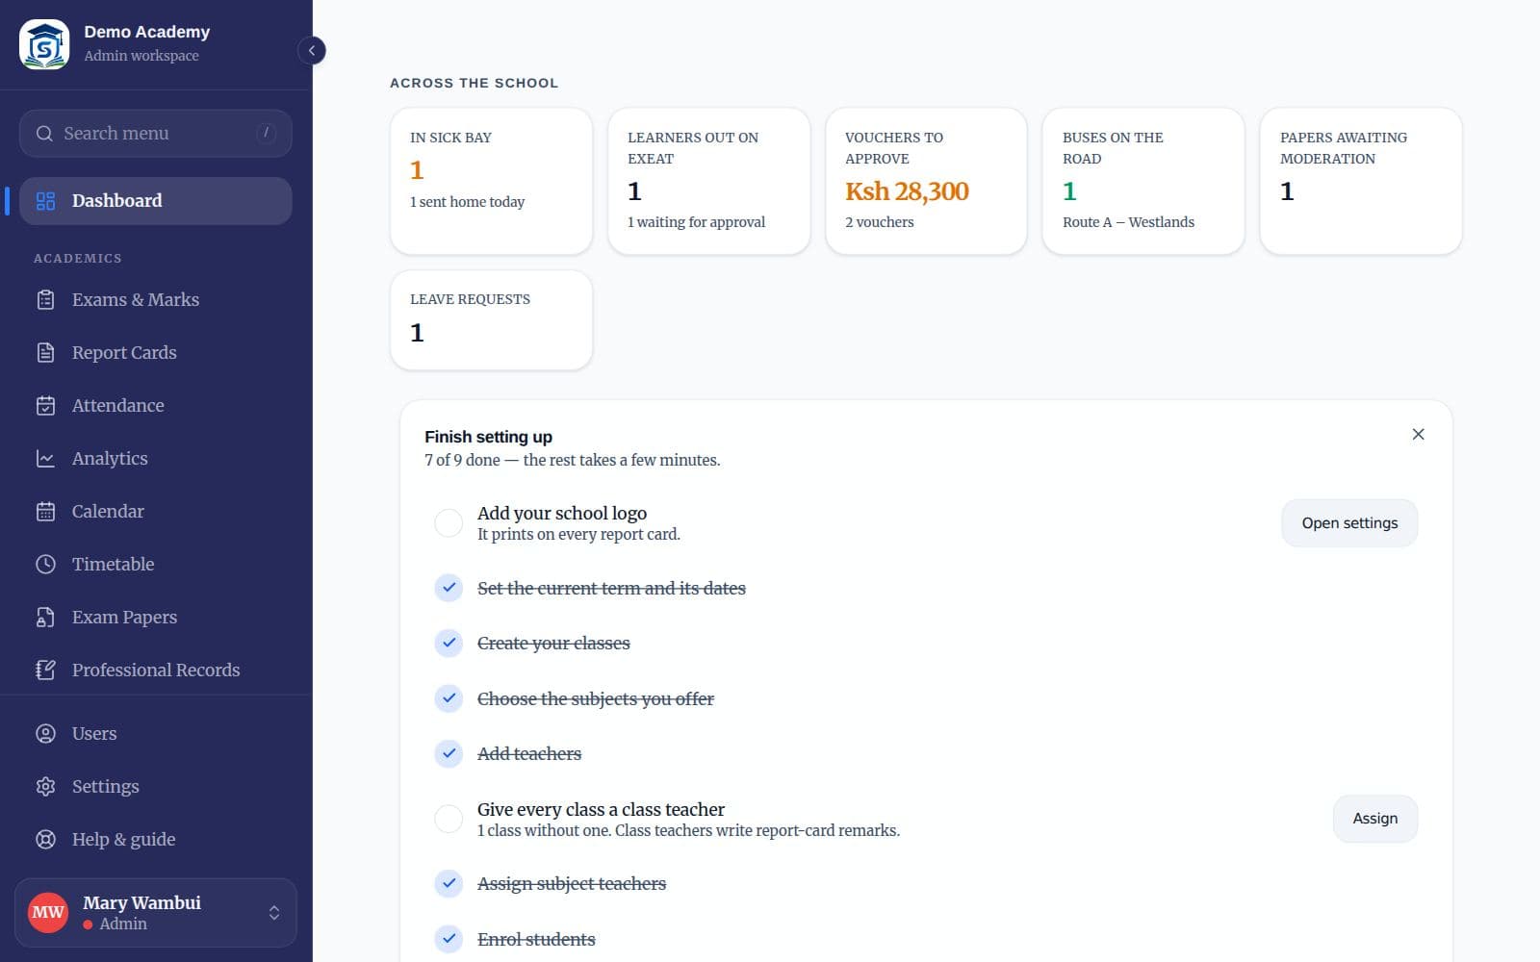Open the Timetable menu entry
Viewport: 1540px width, 962px height.
click(155, 565)
